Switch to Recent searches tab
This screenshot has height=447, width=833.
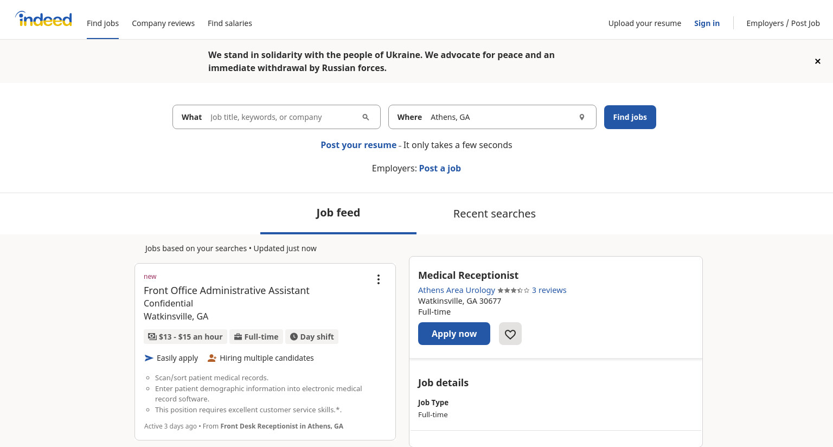[495, 214]
